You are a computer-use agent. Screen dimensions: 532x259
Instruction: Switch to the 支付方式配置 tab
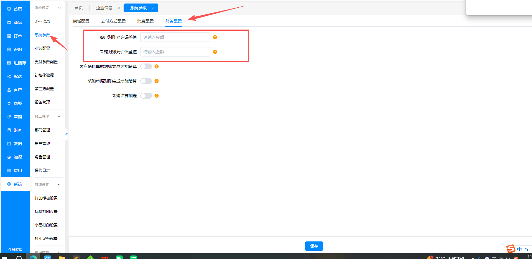[113, 21]
